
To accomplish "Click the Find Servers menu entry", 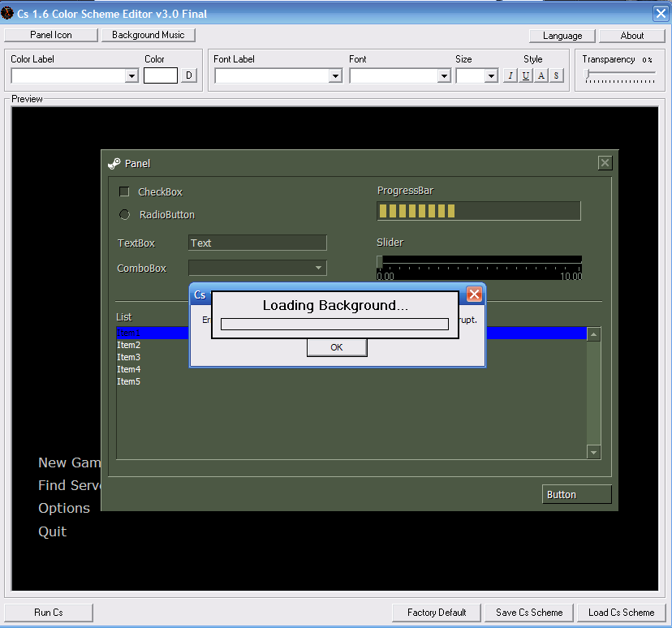I will [70, 485].
